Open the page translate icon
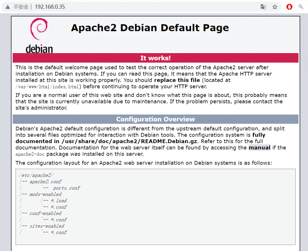Viewport: 308px width, 251px height. [263, 7]
